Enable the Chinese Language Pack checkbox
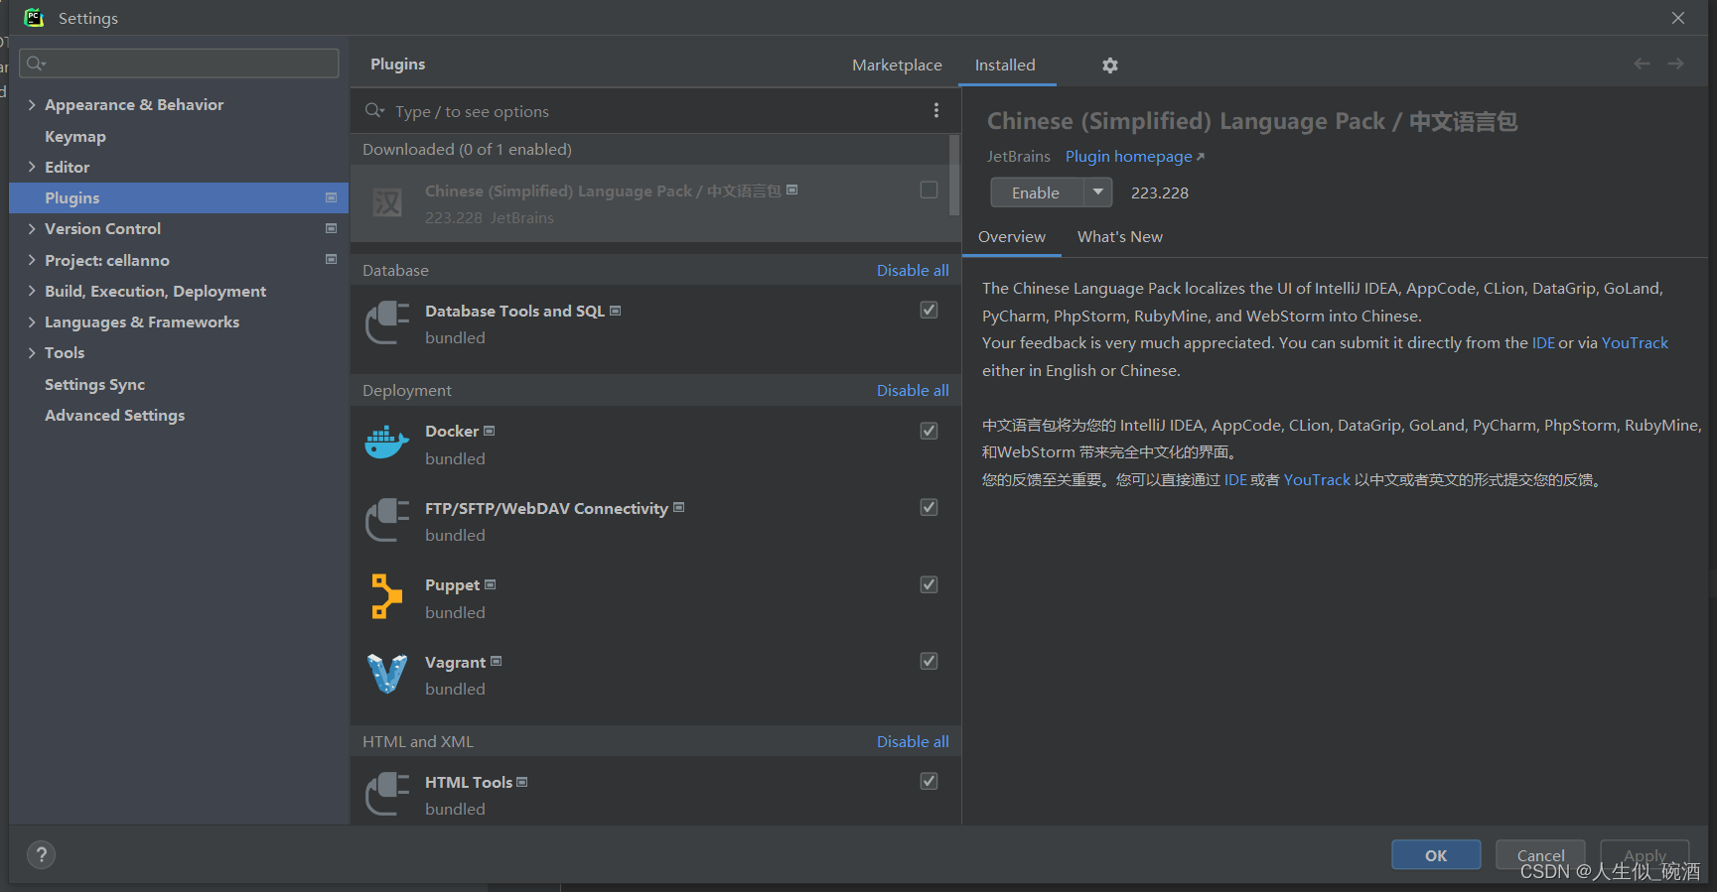Screen dimensions: 1717x892 click(929, 190)
